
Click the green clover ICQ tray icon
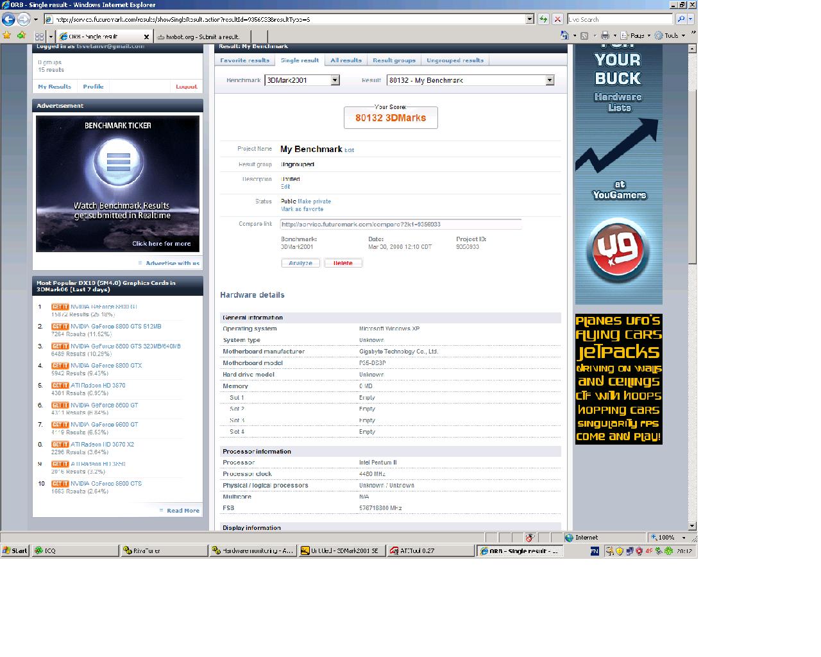click(x=668, y=550)
